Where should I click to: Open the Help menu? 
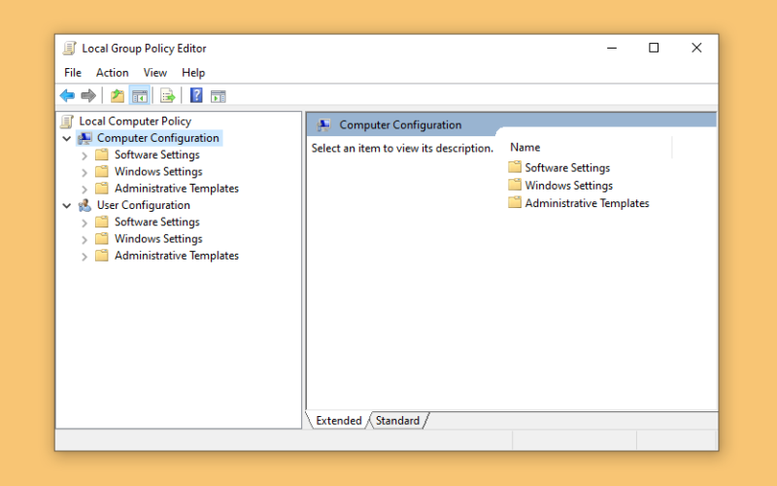tap(193, 73)
